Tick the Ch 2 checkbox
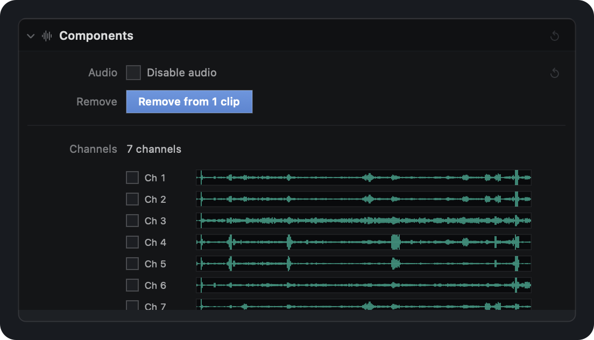The image size is (594, 340). pos(132,199)
